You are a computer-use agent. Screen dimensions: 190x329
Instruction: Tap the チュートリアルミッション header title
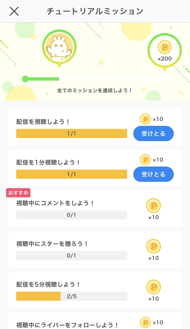pos(95,11)
